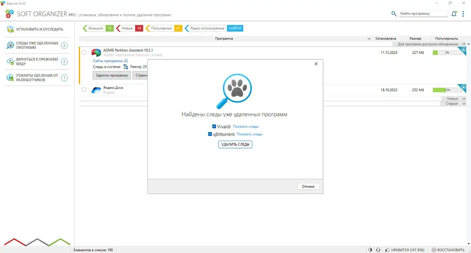Click the AOMEI update available arrow icon
Screen dimensions: 471x253
(463, 50)
